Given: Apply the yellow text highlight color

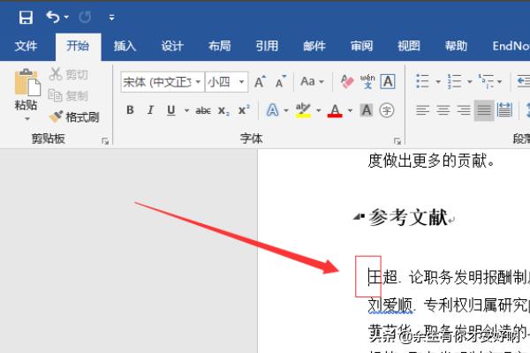Looking at the screenshot, I should (x=303, y=110).
